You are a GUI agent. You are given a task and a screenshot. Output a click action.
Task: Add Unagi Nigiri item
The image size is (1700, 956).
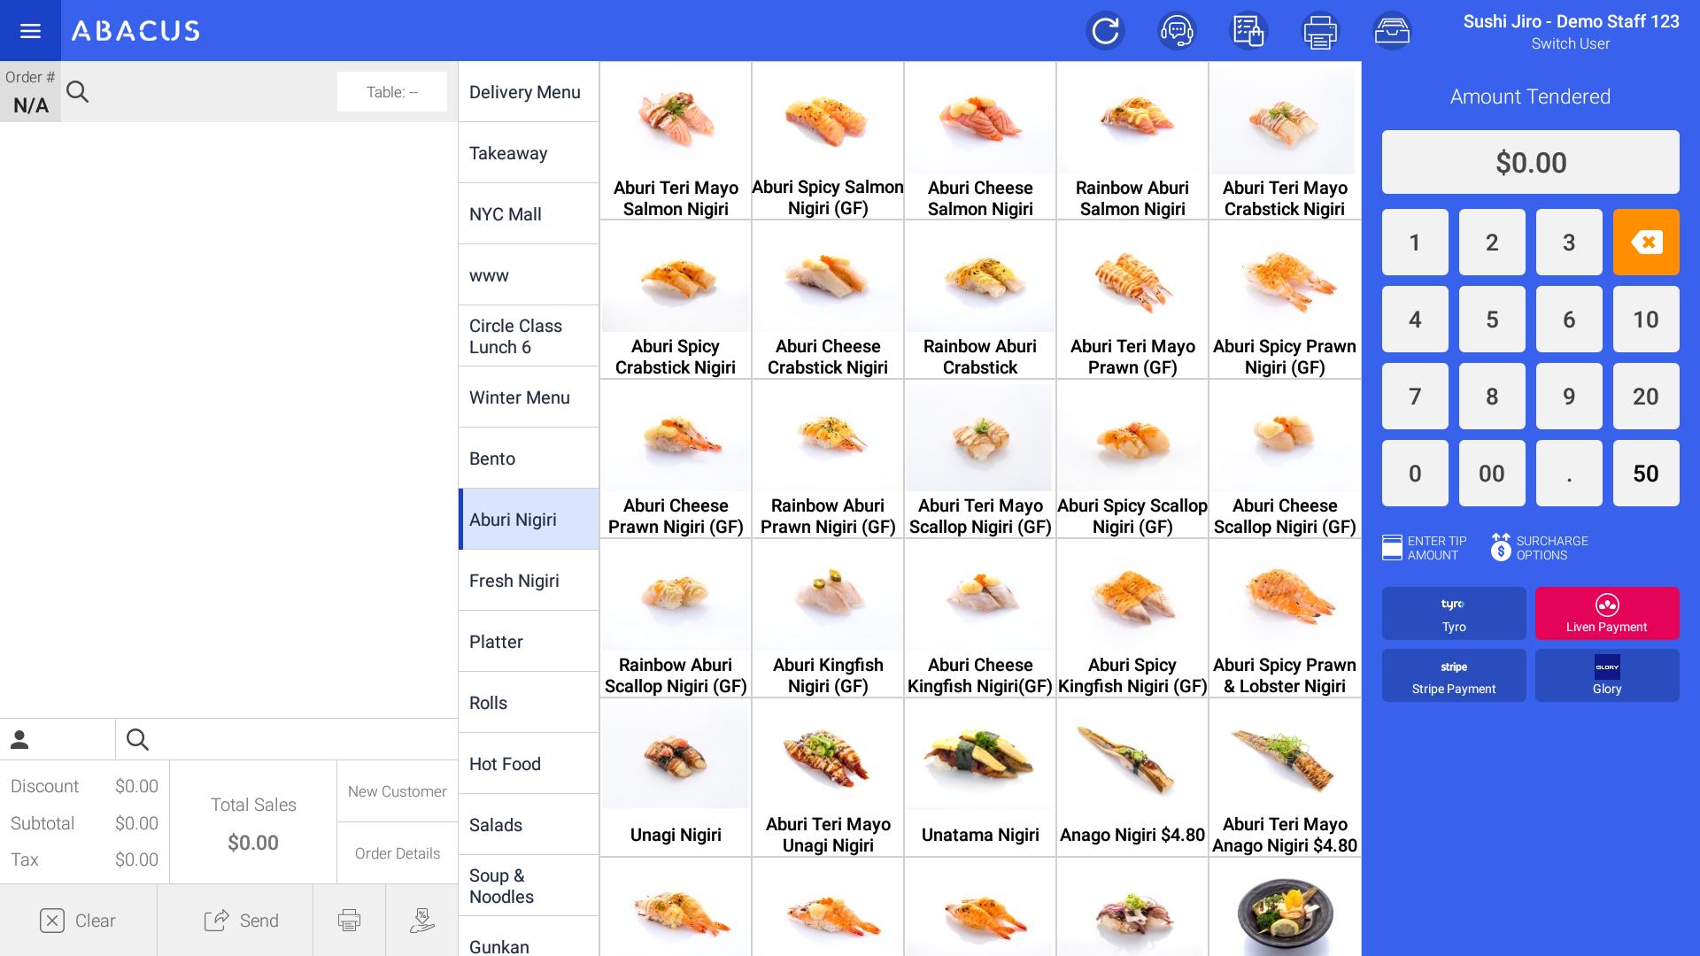(676, 778)
